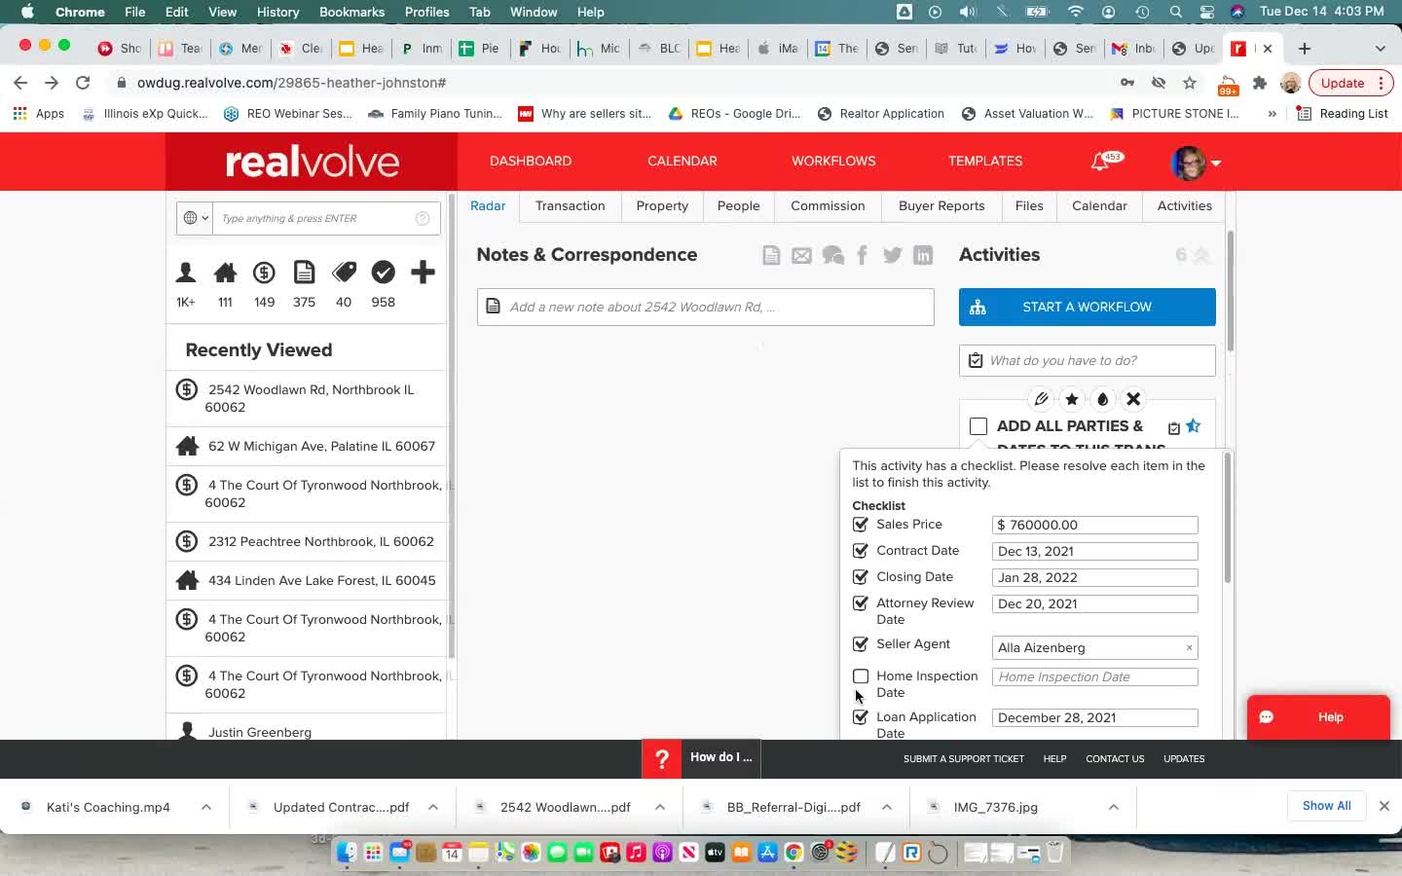Click the red question mark help icon

point(662,759)
